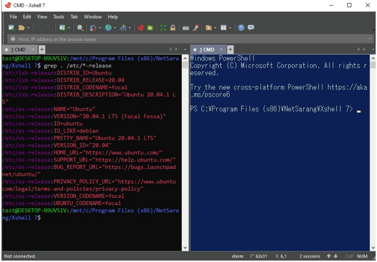
Task: Click status bar up arrow icon
Action: pyautogui.click(x=329, y=256)
